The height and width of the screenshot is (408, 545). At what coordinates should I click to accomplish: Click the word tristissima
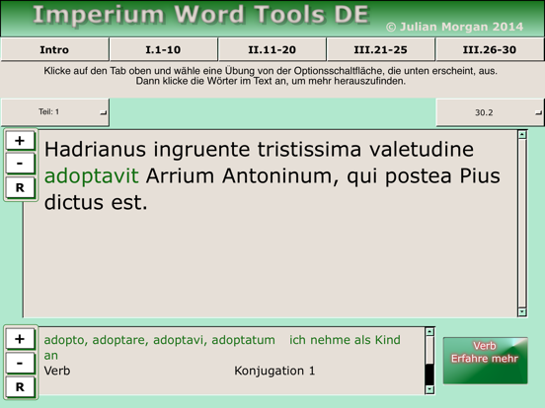click(x=309, y=149)
